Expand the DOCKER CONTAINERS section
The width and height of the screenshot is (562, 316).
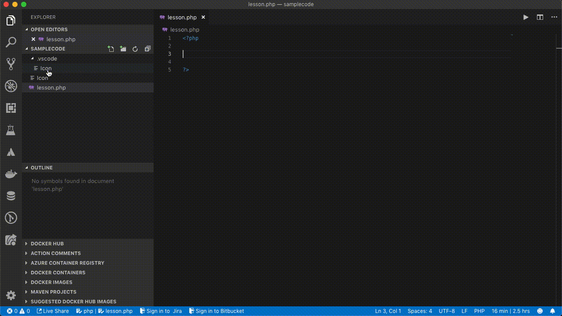tap(27, 273)
